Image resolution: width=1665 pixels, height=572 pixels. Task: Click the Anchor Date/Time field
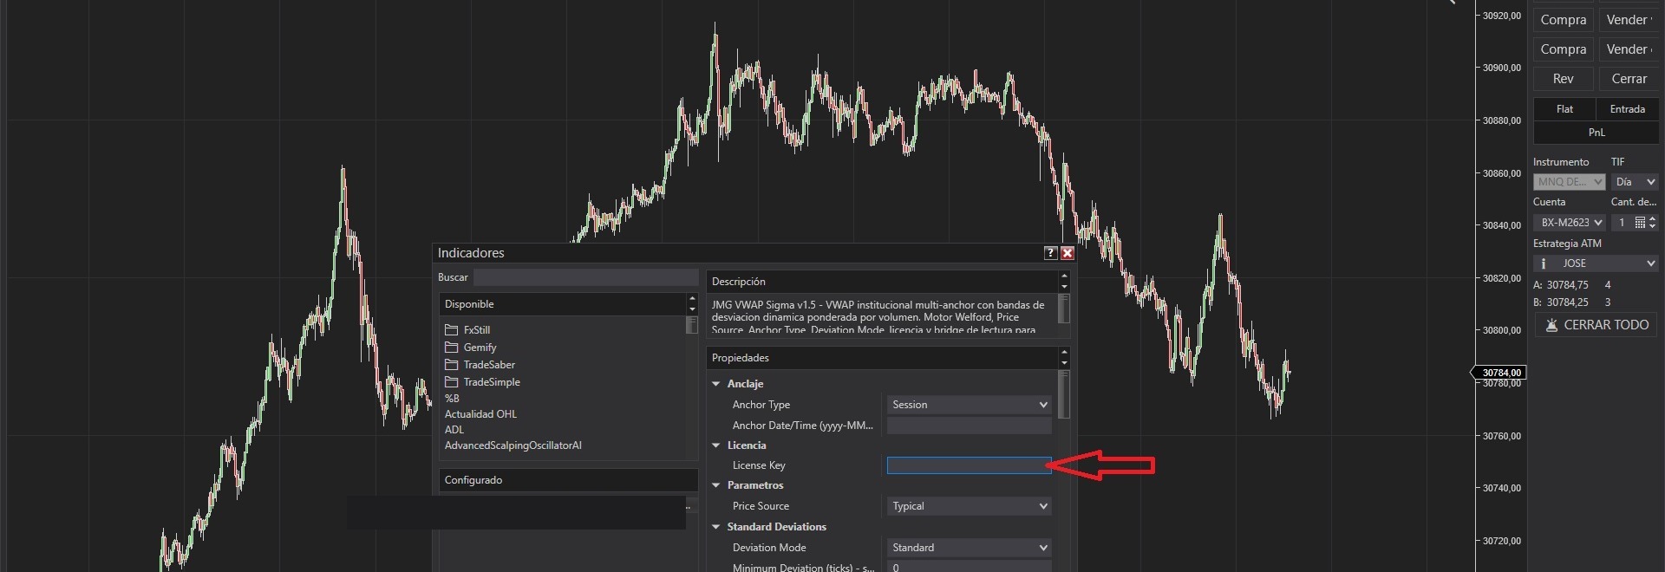tap(969, 426)
